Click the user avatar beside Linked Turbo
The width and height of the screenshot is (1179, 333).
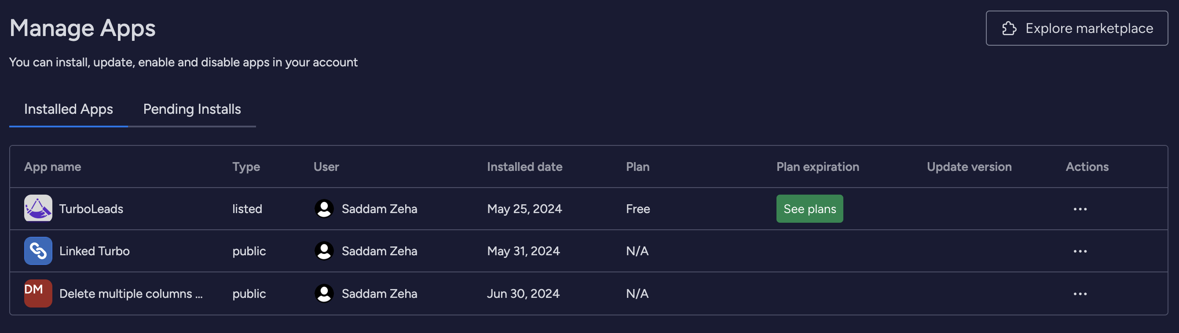point(324,251)
